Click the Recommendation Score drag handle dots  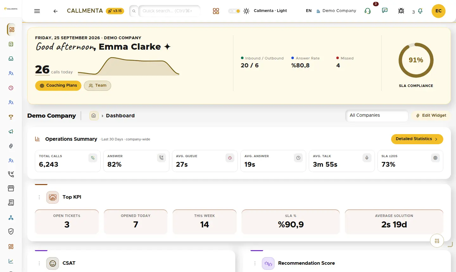pyautogui.click(x=255, y=263)
